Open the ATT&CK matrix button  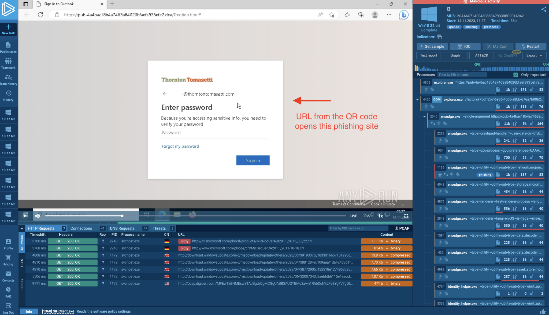coord(481,55)
